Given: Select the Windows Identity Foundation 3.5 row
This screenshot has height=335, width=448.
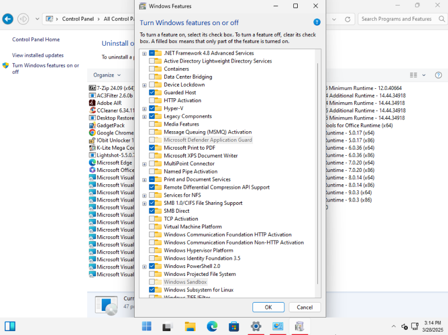Looking at the screenshot, I should click(202, 258).
